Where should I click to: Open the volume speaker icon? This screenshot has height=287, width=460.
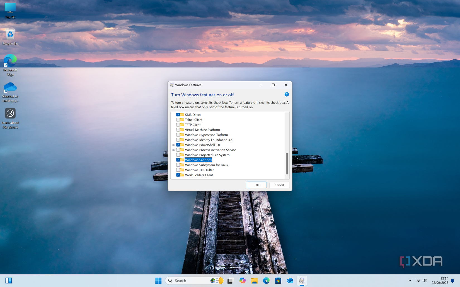click(425, 281)
